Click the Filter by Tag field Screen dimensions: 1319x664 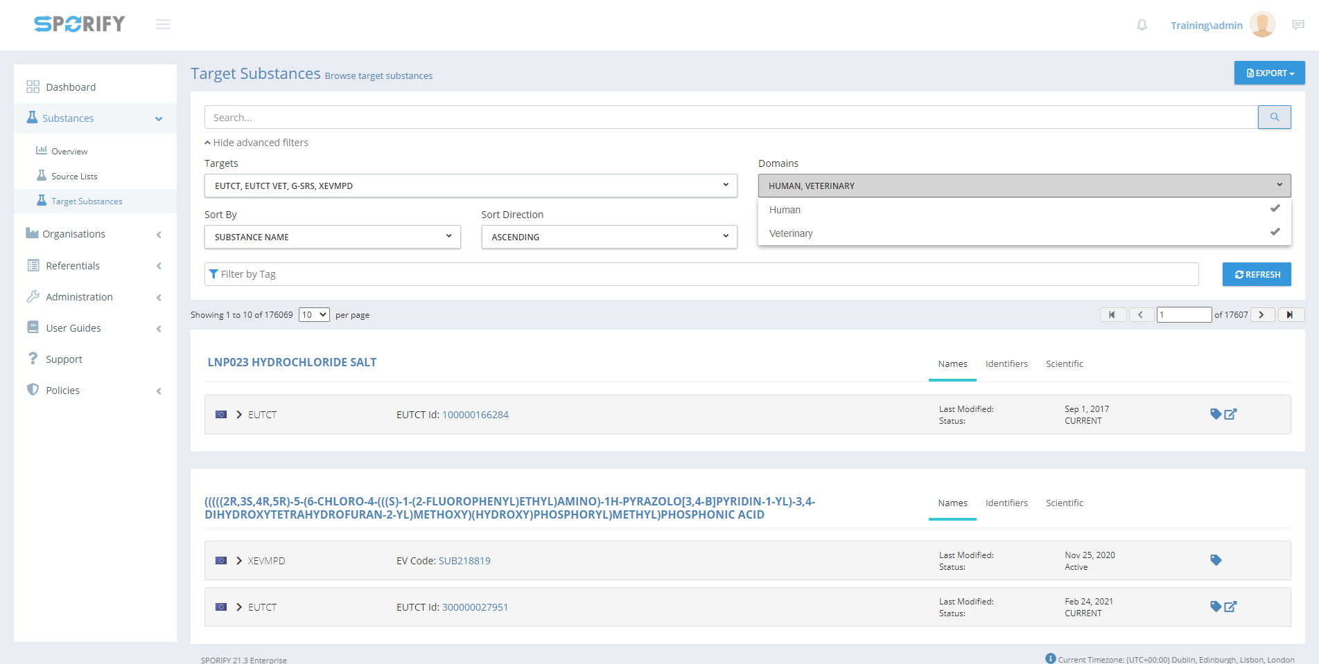[701, 274]
